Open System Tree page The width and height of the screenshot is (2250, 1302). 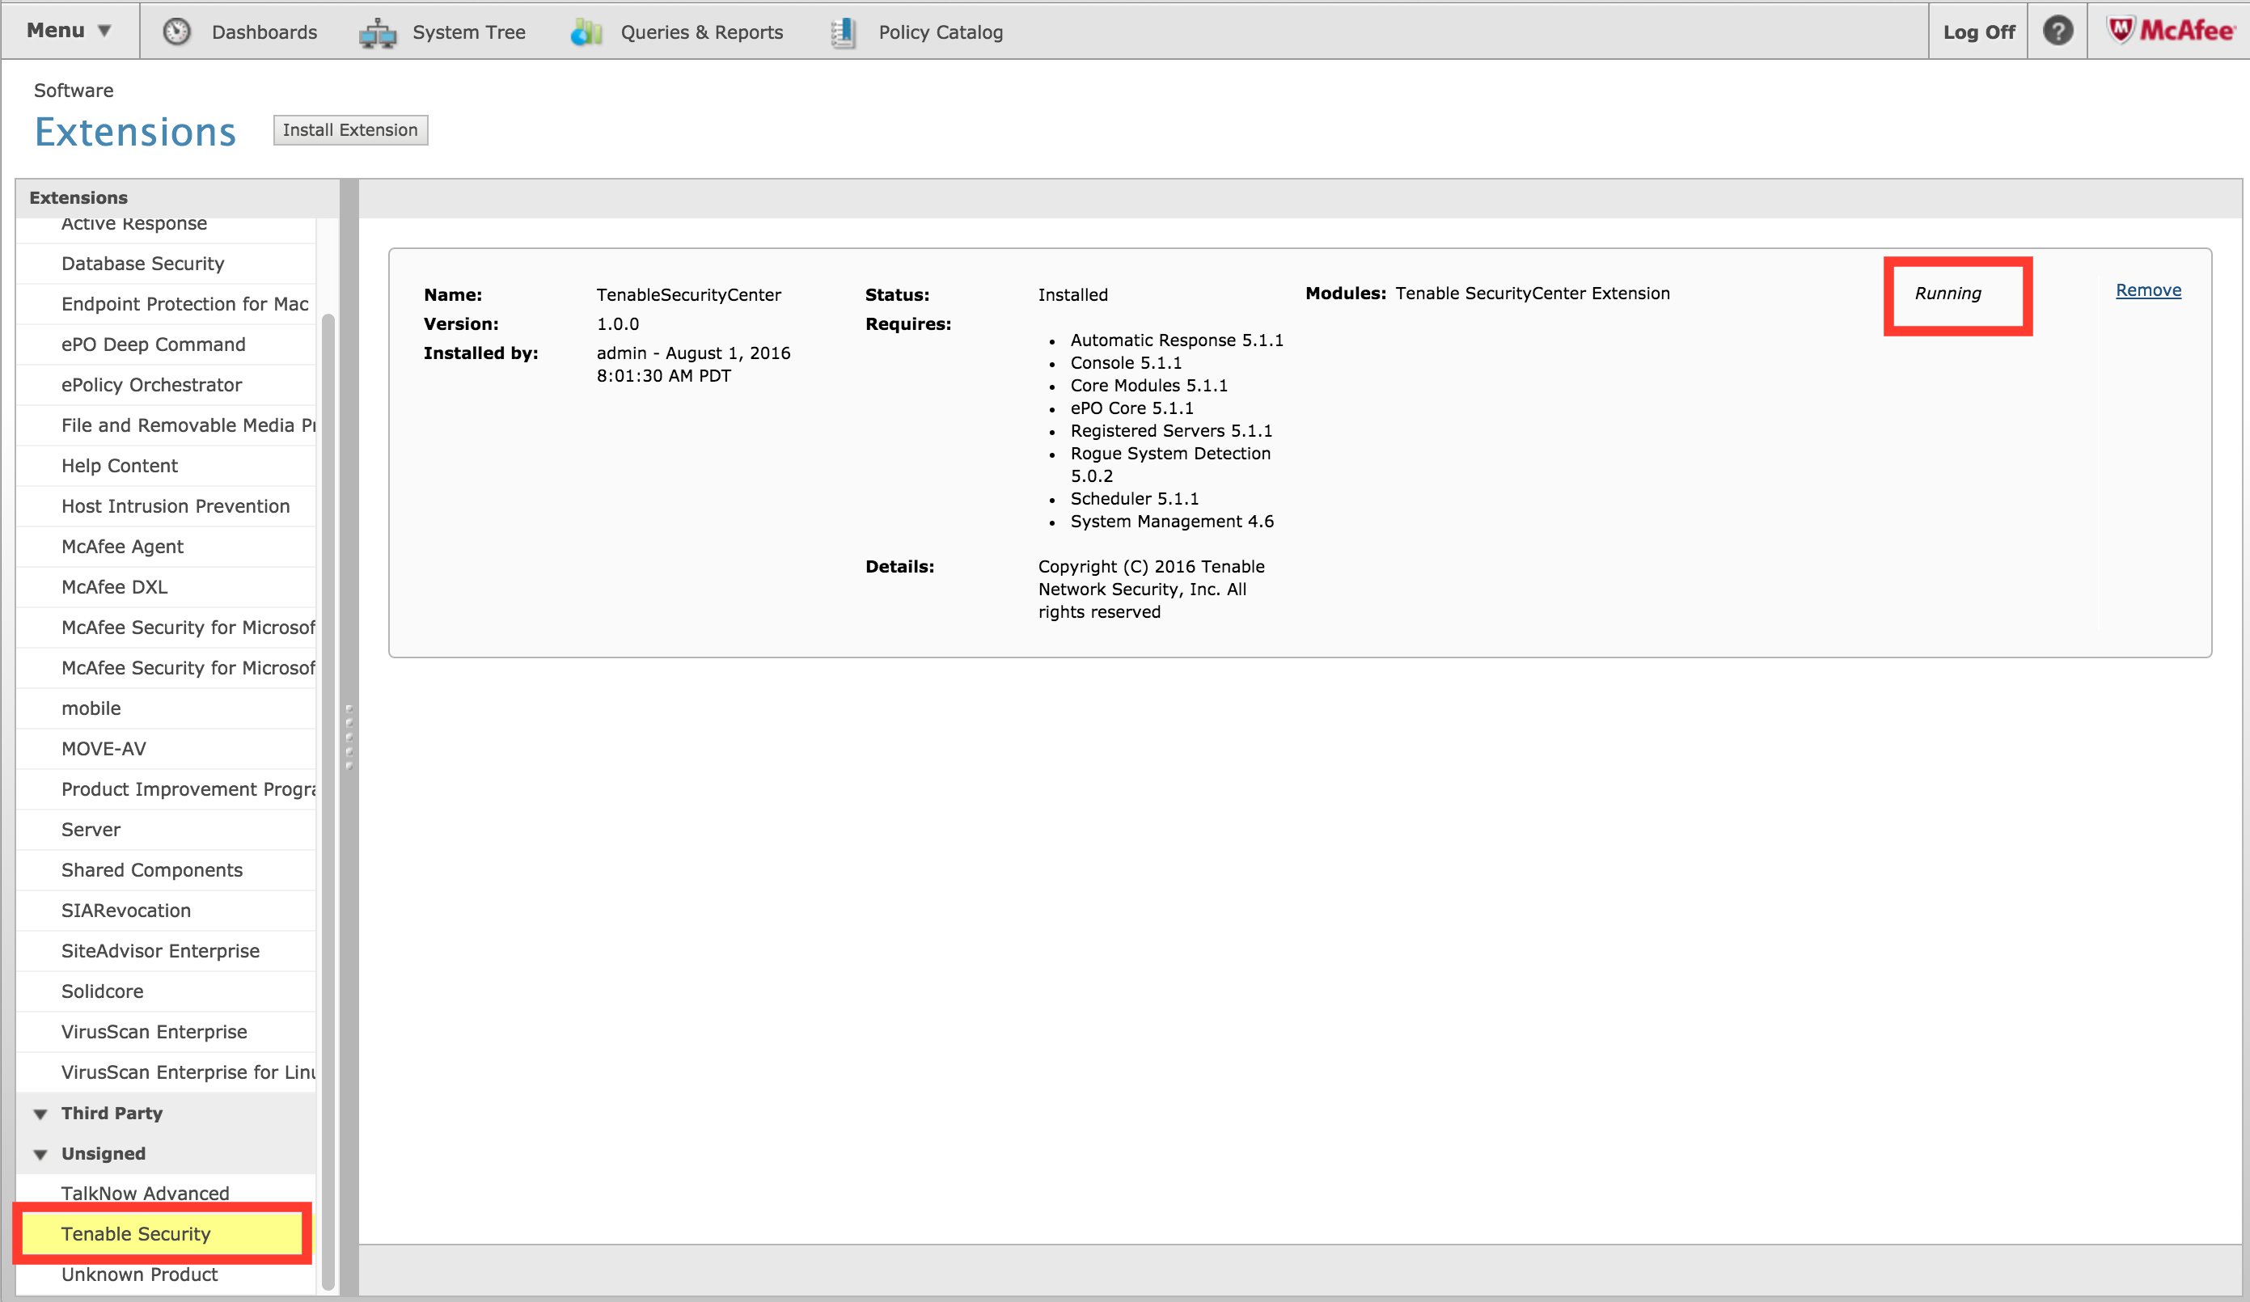[x=469, y=32]
